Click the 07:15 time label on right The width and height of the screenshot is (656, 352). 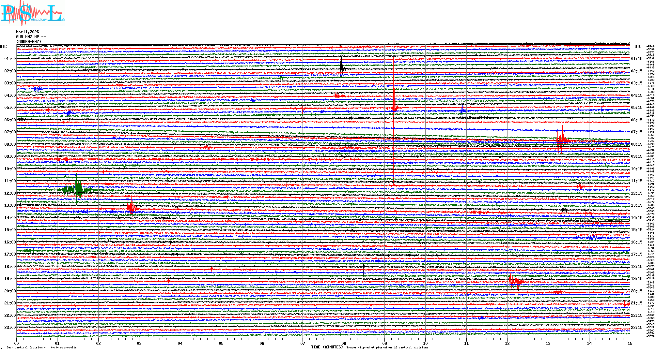point(636,132)
